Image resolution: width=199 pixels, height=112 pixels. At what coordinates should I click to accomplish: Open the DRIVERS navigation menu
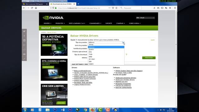(48, 23)
